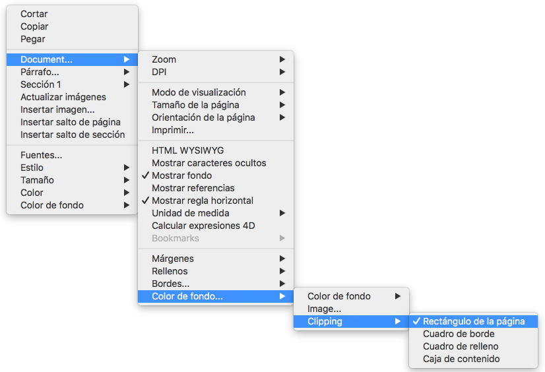Screen dimensions: 545x372
Task: Click Insertar salto de sección
Action: tap(73, 135)
